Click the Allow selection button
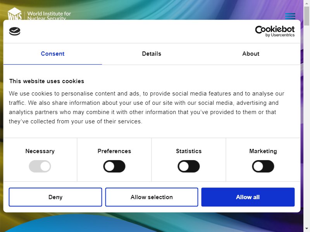 click(152, 197)
